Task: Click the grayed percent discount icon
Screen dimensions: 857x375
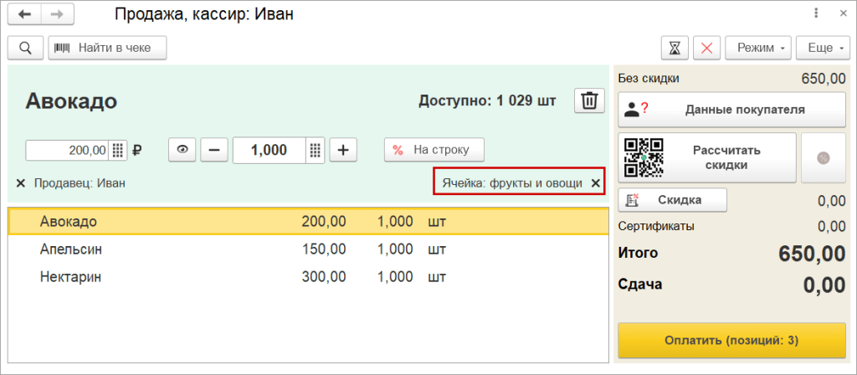Action: click(823, 157)
